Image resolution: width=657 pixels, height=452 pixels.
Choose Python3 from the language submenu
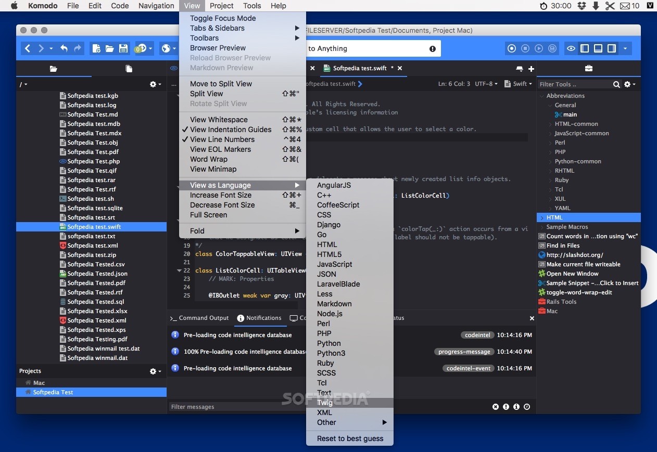(x=350, y=353)
